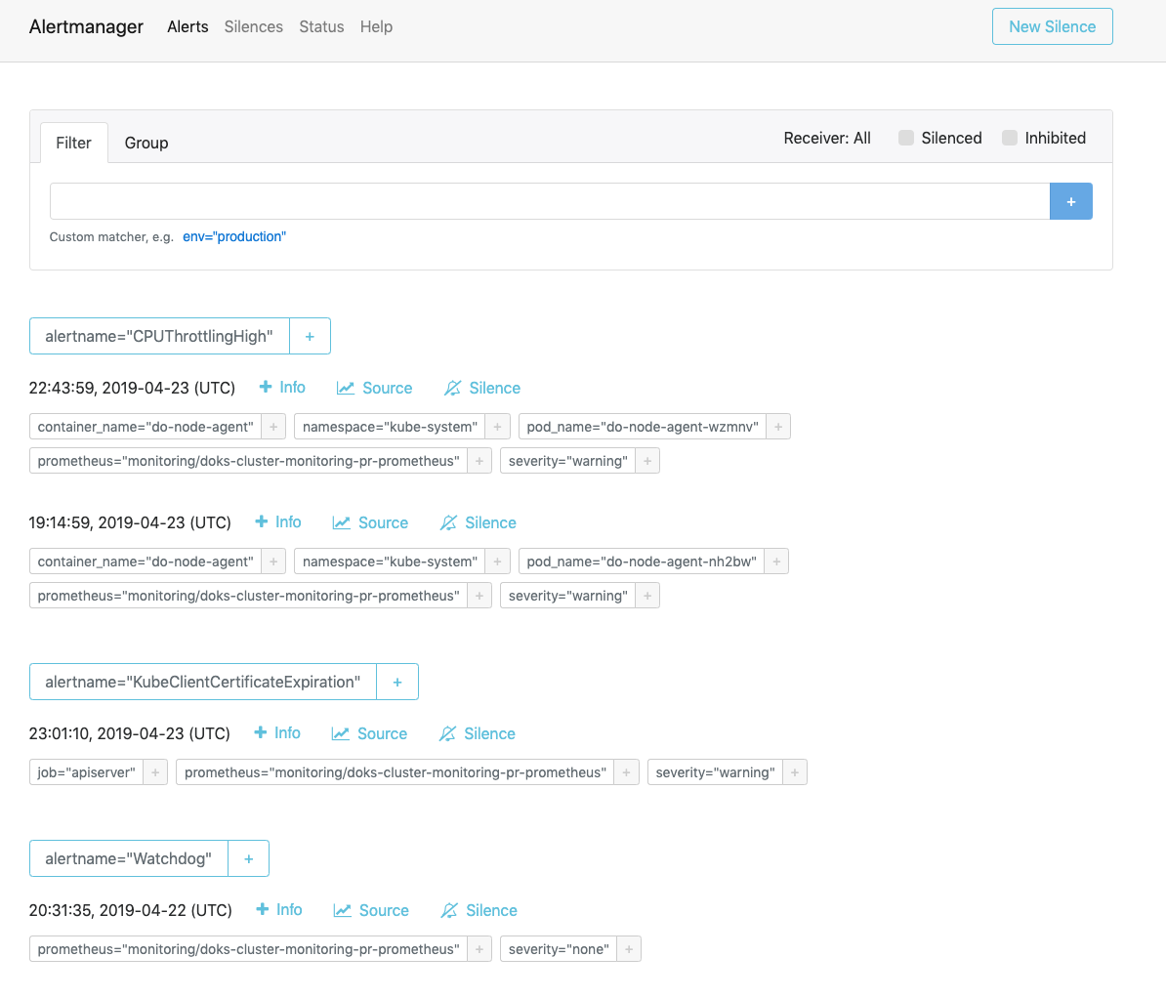Add pod_name do-node-agent-wzmnv label to filter
The image size is (1166, 998).
(778, 427)
